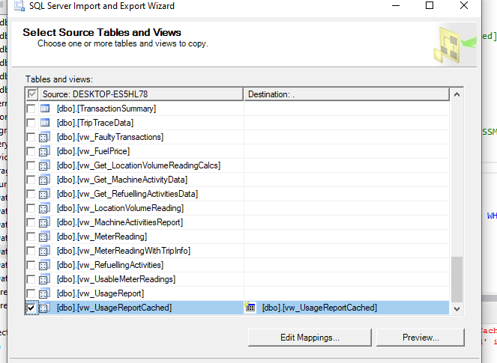Image resolution: width=497 pixels, height=363 pixels.
Task: Click the vertical scrollbar thumb
Action: point(457,279)
